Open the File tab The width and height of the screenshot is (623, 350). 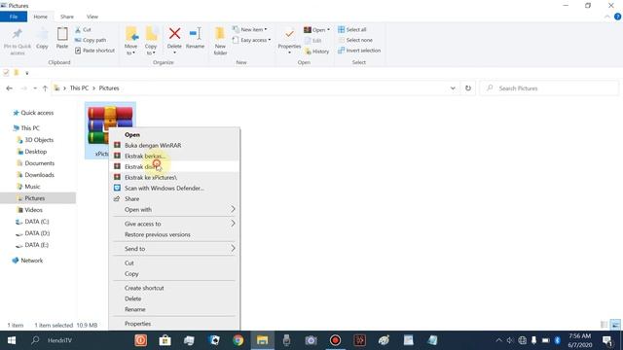(14, 17)
